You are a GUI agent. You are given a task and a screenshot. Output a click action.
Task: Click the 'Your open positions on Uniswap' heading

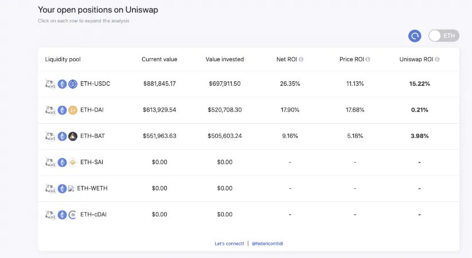[x=98, y=10]
